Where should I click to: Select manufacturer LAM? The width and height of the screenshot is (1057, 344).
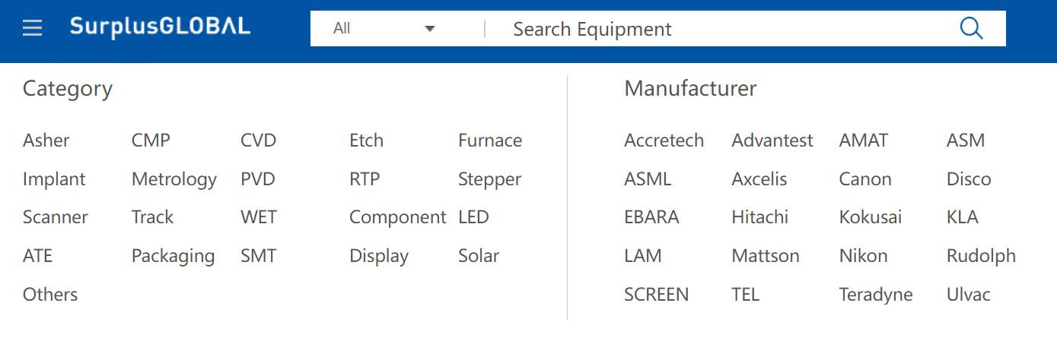(643, 256)
